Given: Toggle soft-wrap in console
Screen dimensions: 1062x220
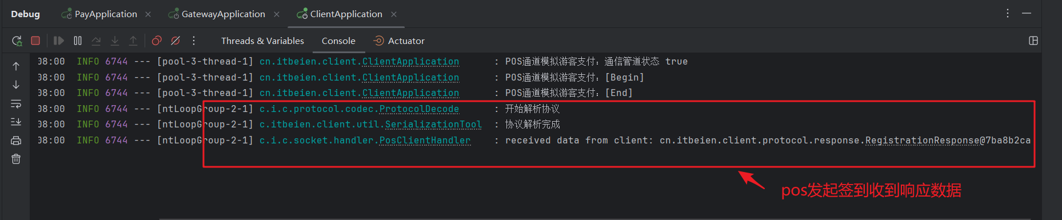Looking at the screenshot, I should click(16, 104).
